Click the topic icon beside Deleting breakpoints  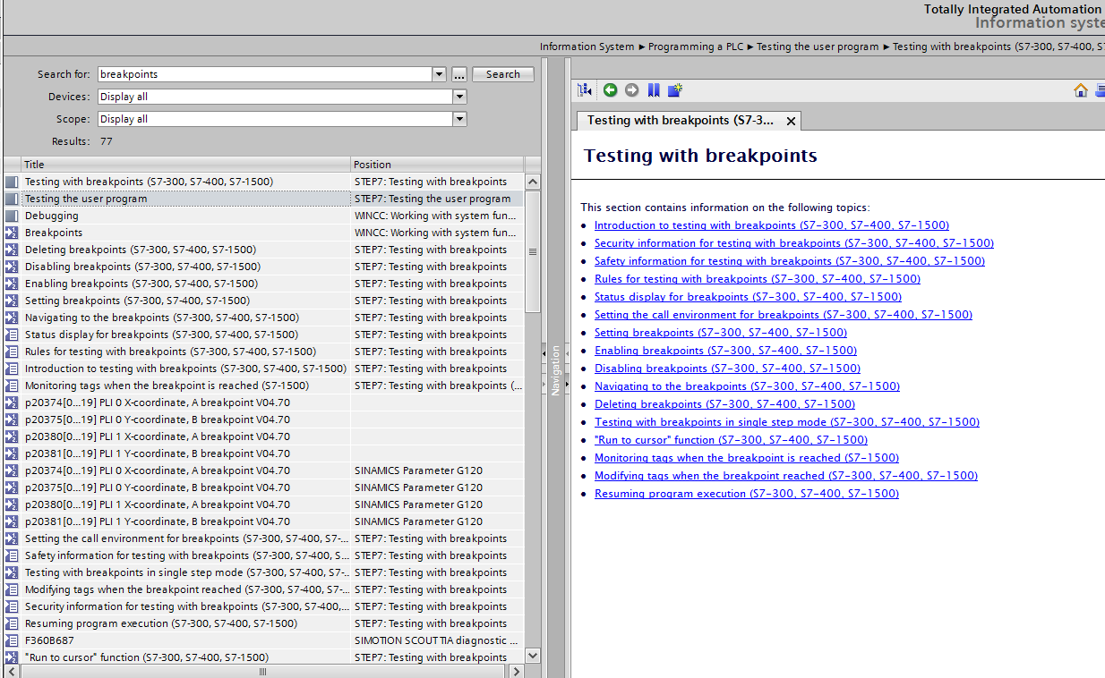pyautogui.click(x=12, y=250)
